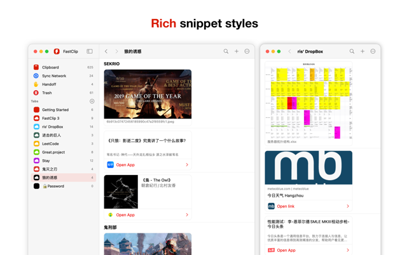Select the 鬼灭之刃 tab

click(x=64, y=169)
